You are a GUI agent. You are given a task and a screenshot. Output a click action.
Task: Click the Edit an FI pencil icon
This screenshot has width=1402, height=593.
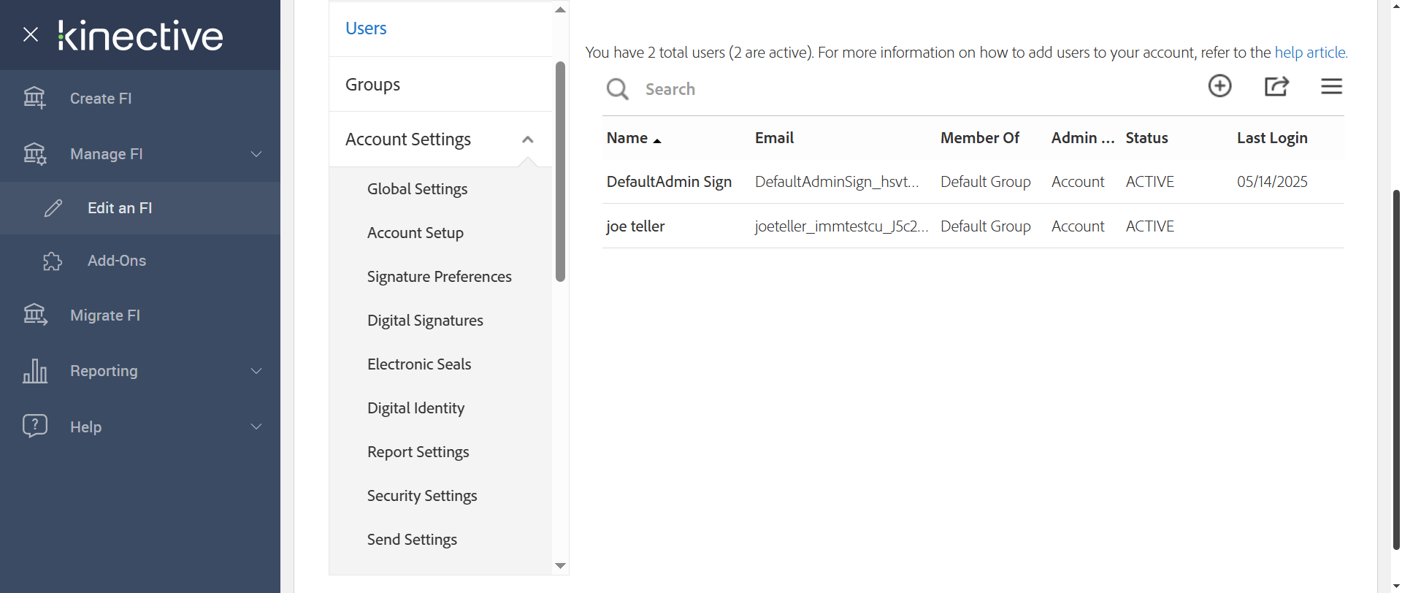(x=53, y=208)
